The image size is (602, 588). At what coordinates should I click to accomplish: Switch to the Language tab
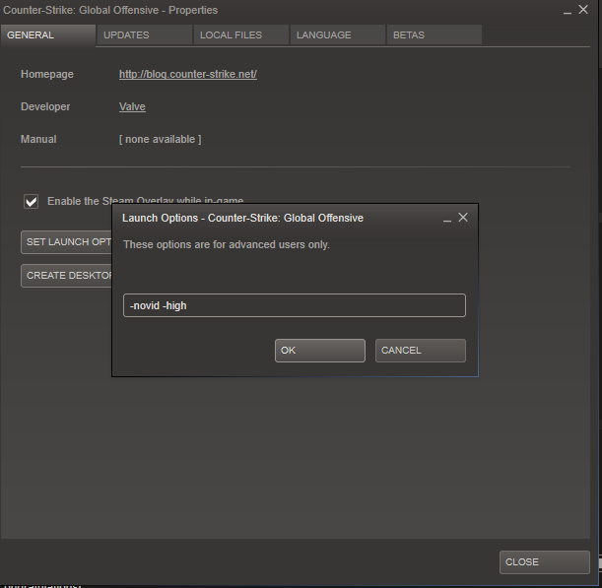point(338,35)
